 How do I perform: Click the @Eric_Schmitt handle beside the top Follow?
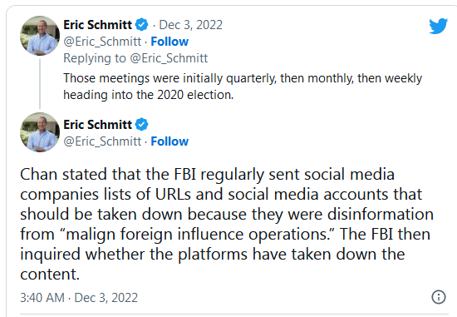click(102, 42)
